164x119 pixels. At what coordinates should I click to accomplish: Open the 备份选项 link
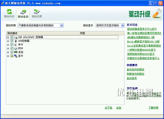(x=132, y=78)
